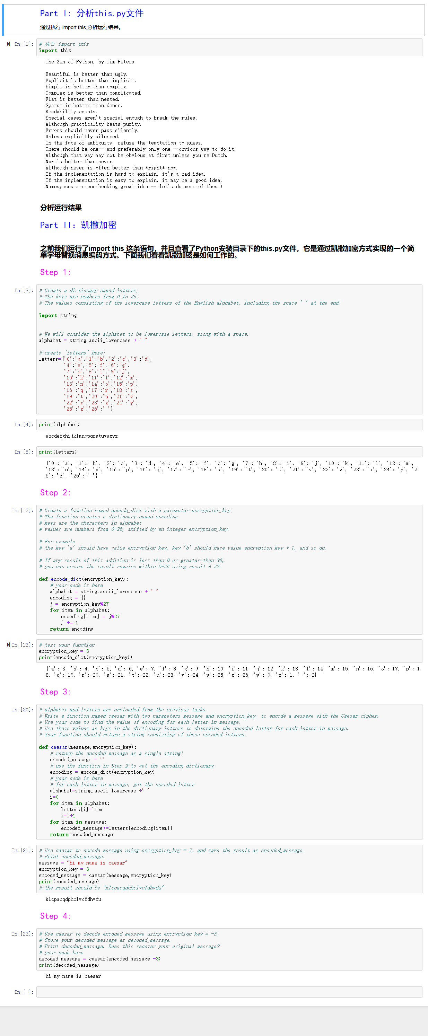This screenshot has width=428, height=1036.
Task: Click the 'Step 2:' heading
Action: (x=55, y=492)
